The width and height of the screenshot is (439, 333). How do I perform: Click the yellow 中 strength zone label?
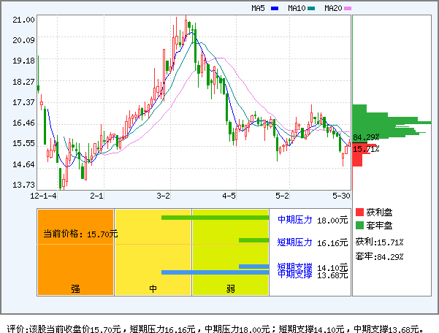pos(153,288)
